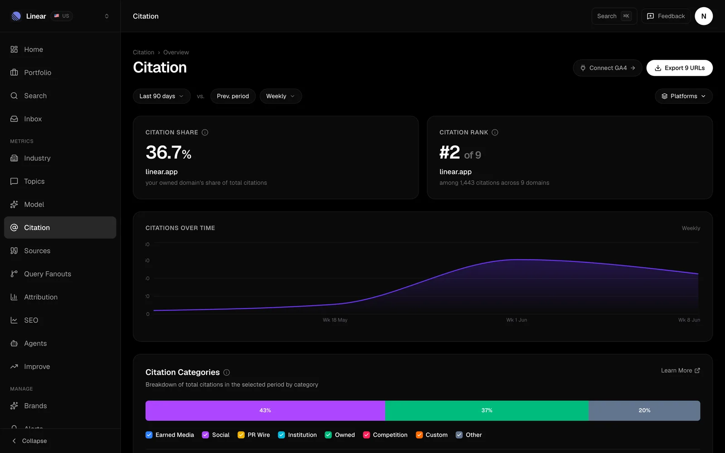
Task: Click the Citation Rank info icon
Action: [x=495, y=132]
